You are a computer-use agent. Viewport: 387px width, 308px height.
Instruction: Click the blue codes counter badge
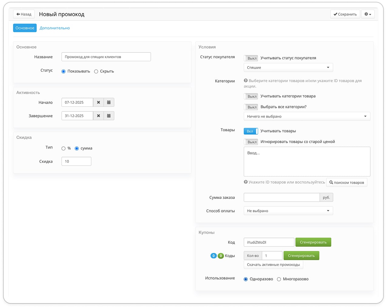214,256
